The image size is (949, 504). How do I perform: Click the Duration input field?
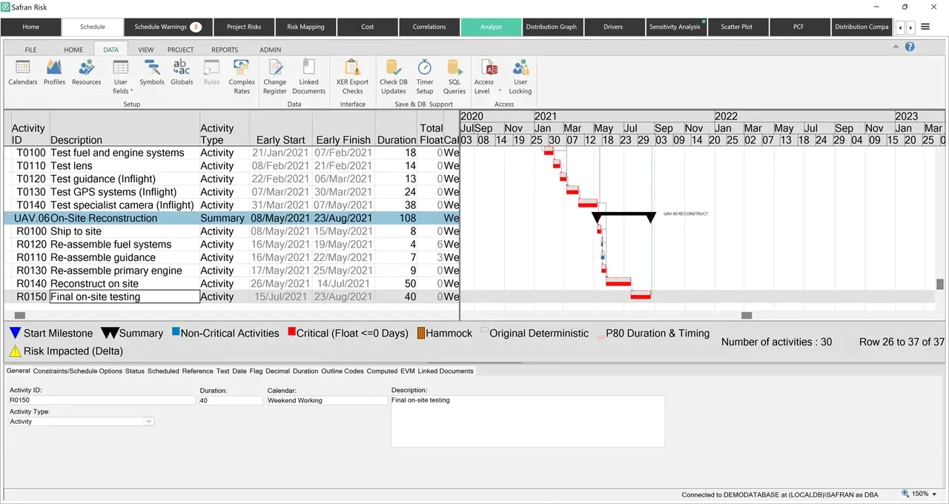click(x=231, y=400)
